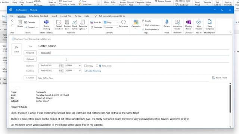Open the Help tab

point(87,16)
